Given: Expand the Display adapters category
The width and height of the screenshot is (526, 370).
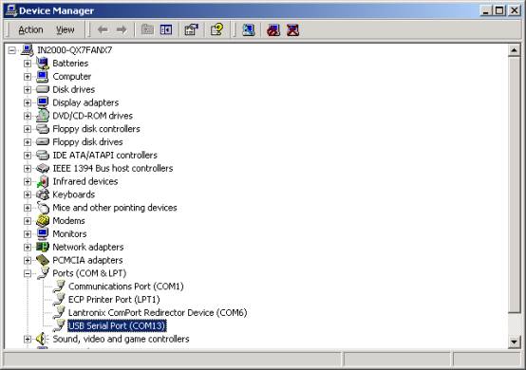Looking at the screenshot, I should point(28,102).
